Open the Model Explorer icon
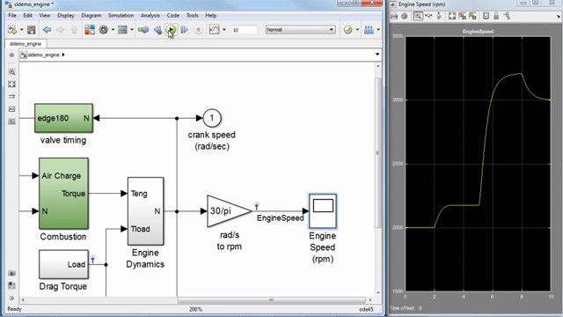The image size is (563, 317). point(122,30)
